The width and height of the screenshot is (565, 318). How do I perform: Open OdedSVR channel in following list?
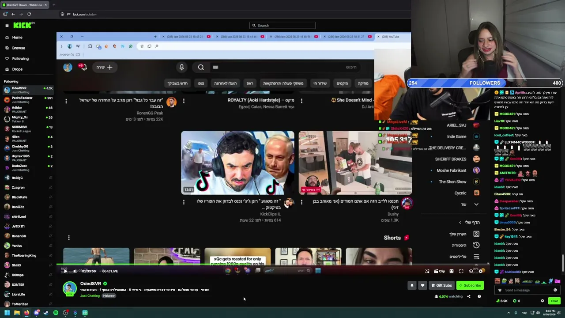click(x=28, y=90)
